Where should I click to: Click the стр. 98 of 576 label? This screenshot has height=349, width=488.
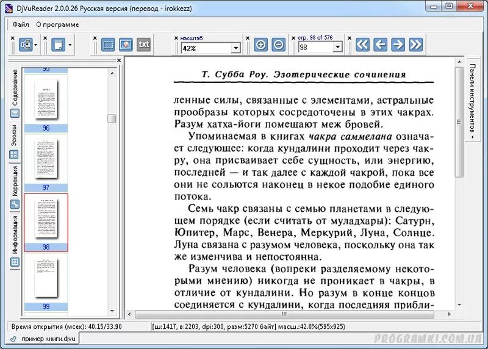[315, 38]
